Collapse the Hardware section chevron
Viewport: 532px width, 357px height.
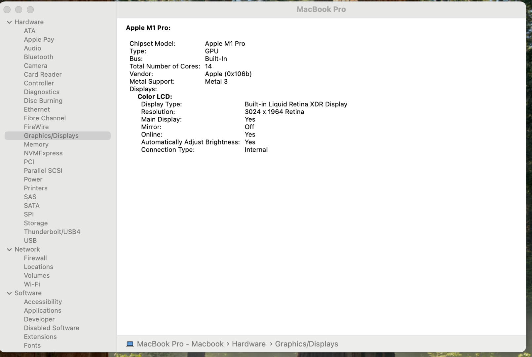click(9, 22)
